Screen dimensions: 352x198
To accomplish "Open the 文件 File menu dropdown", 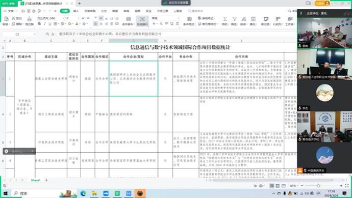I will click(11, 11).
